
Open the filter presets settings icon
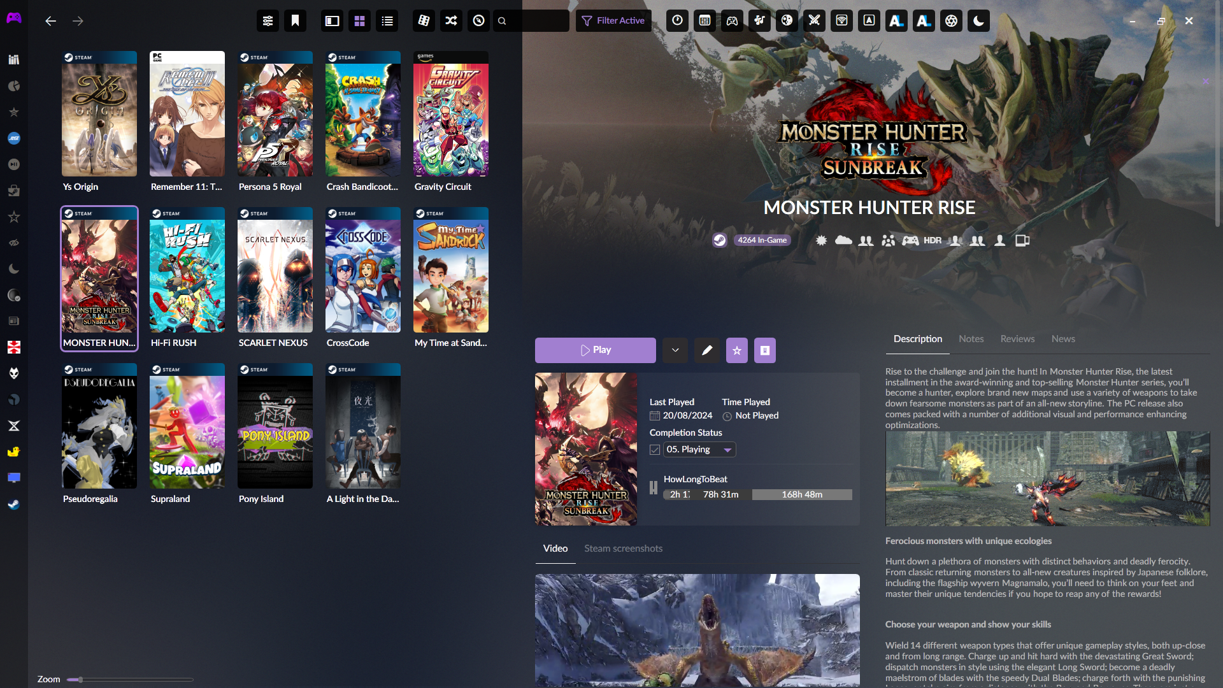(x=268, y=21)
